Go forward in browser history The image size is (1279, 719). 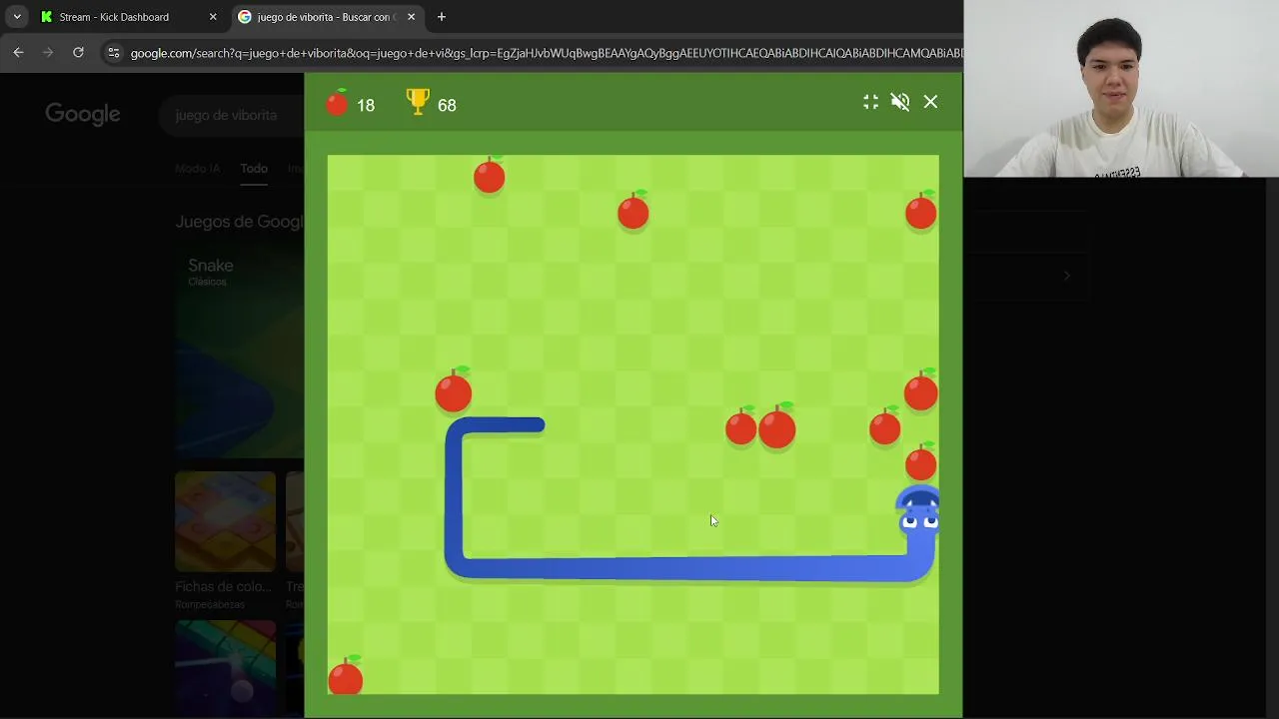pos(48,53)
